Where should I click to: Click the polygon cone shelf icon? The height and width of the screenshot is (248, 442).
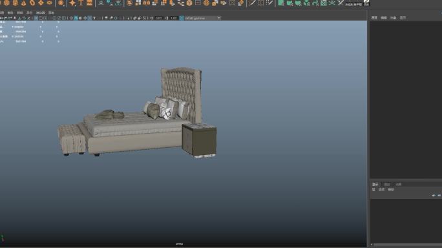click(x=24, y=3)
